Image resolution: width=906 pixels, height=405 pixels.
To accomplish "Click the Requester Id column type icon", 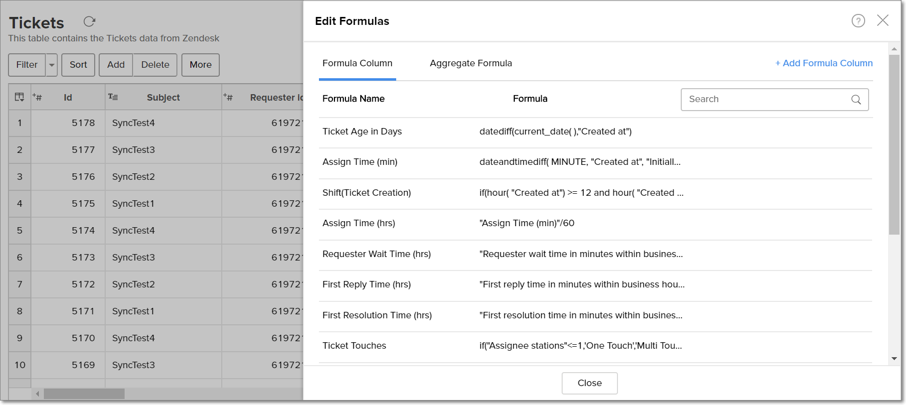I will click(x=228, y=97).
